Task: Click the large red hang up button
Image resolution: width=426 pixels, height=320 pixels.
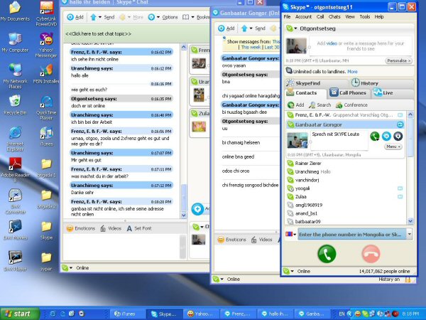Action: 371,254
